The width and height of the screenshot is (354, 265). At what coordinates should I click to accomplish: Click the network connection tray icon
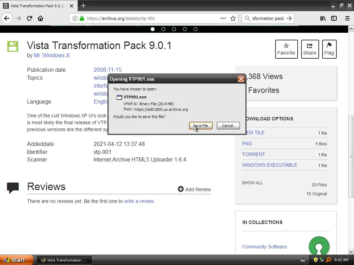[322, 260]
